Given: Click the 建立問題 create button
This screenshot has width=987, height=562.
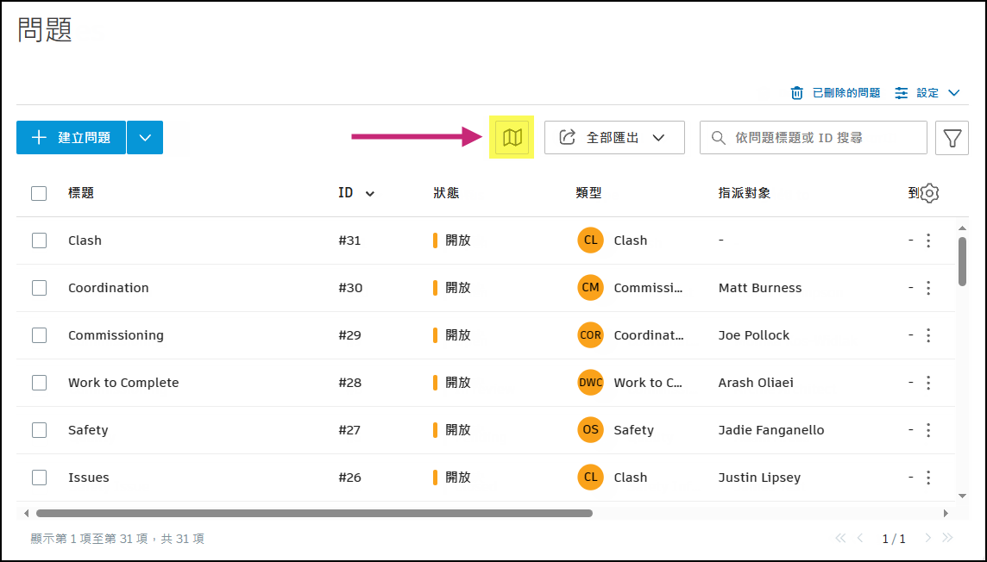Looking at the screenshot, I should click(x=72, y=138).
